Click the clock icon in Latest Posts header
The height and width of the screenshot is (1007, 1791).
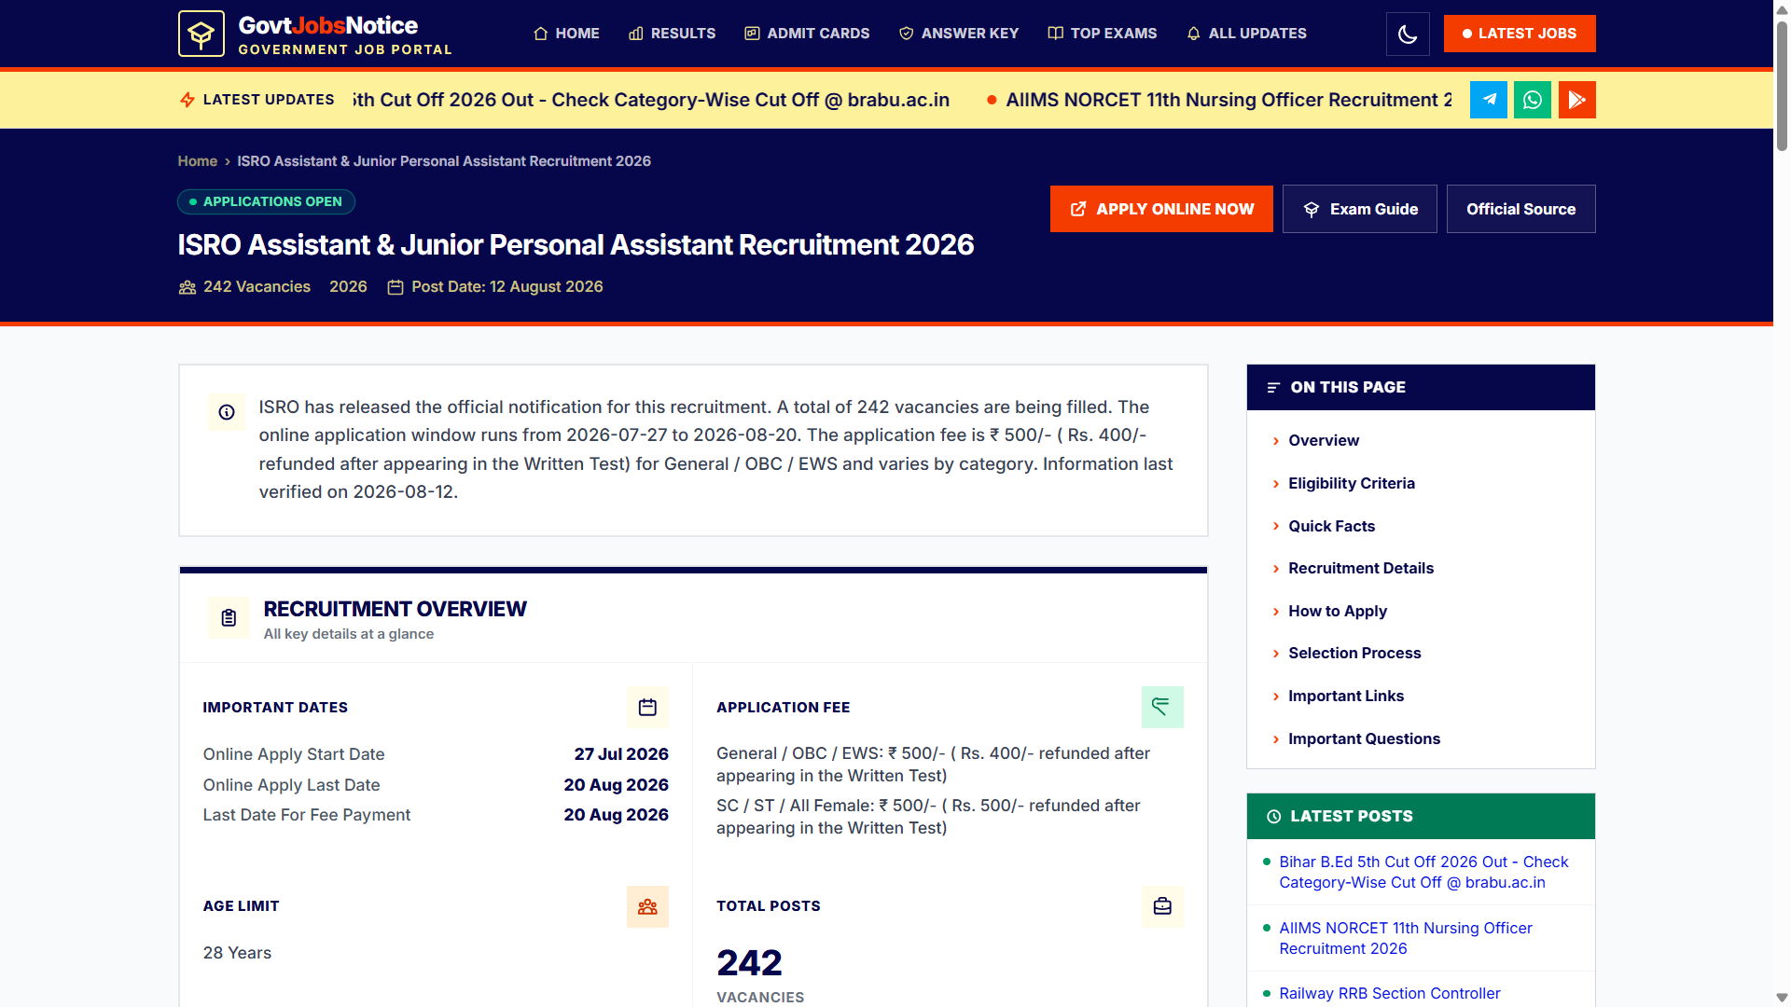pyautogui.click(x=1274, y=817)
